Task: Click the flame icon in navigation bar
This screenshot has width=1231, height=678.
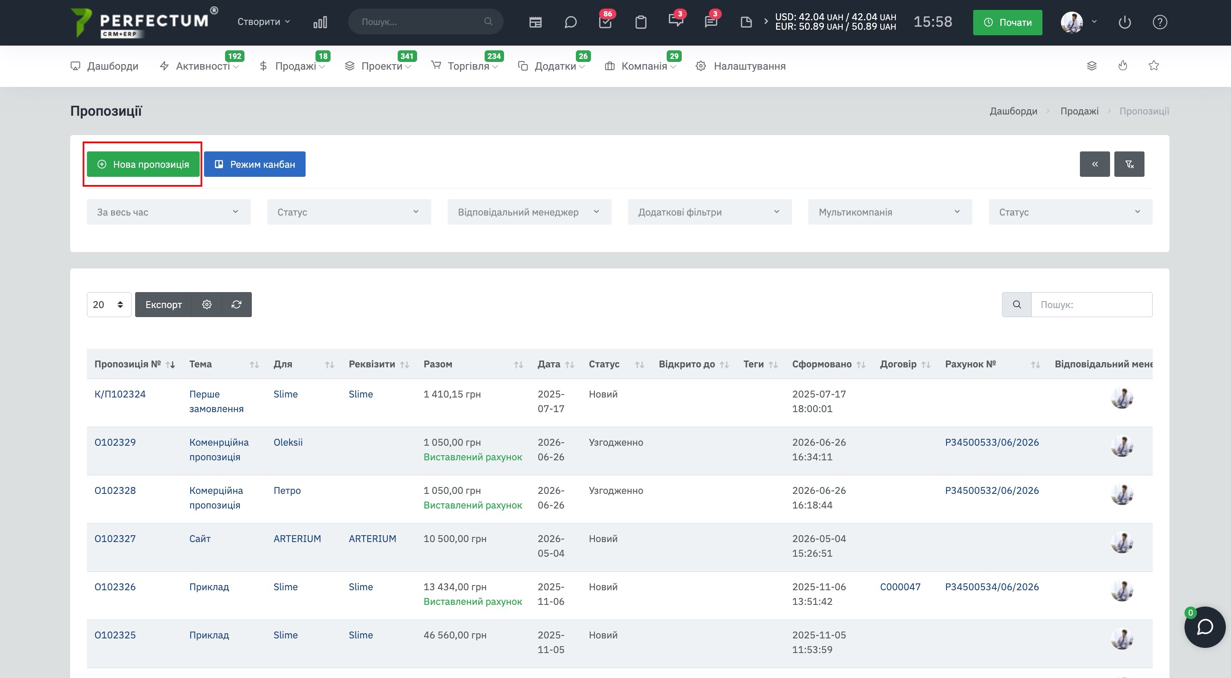Action: [x=1123, y=66]
